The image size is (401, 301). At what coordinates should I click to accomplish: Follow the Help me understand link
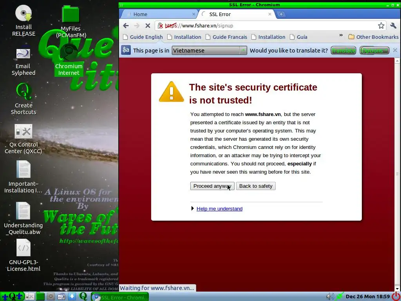pos(219,209)
